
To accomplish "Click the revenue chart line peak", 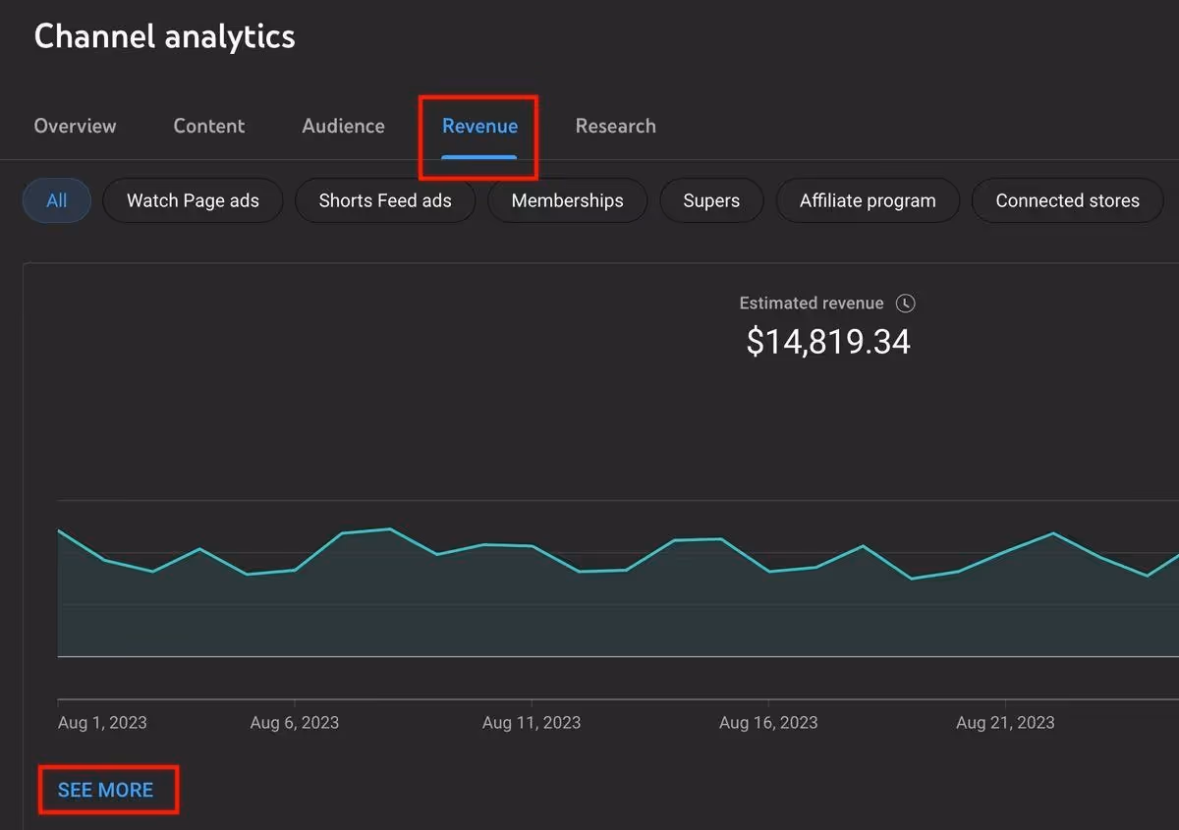I will tap(389, 529).
